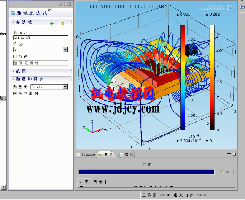Click the help question-mark icon at right edge

coord(242,7)
